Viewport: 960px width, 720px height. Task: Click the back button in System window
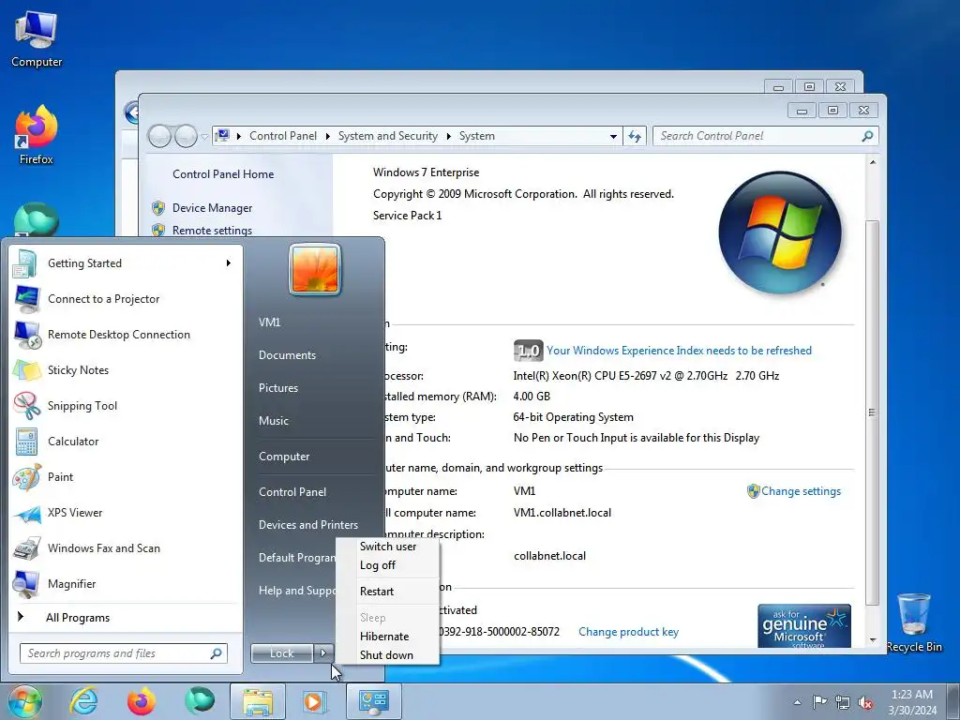pos(159,137)
